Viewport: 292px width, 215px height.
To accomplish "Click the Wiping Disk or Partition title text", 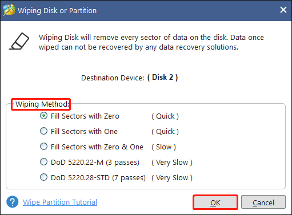I will point(57,11).
